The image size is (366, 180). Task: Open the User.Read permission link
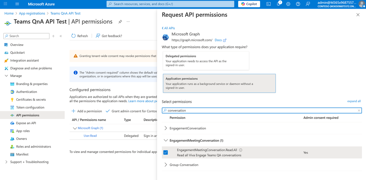point(90,136)
